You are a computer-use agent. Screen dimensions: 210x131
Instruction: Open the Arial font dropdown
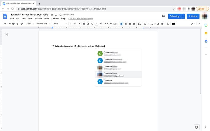pos(60,24)
